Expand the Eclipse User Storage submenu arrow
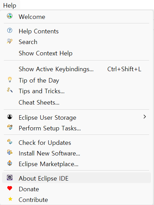Viewport: 154px width, 205px height. point(145,117)
